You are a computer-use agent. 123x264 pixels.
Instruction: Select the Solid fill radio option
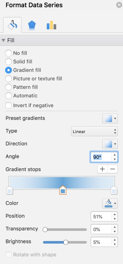tap(9, 62)
